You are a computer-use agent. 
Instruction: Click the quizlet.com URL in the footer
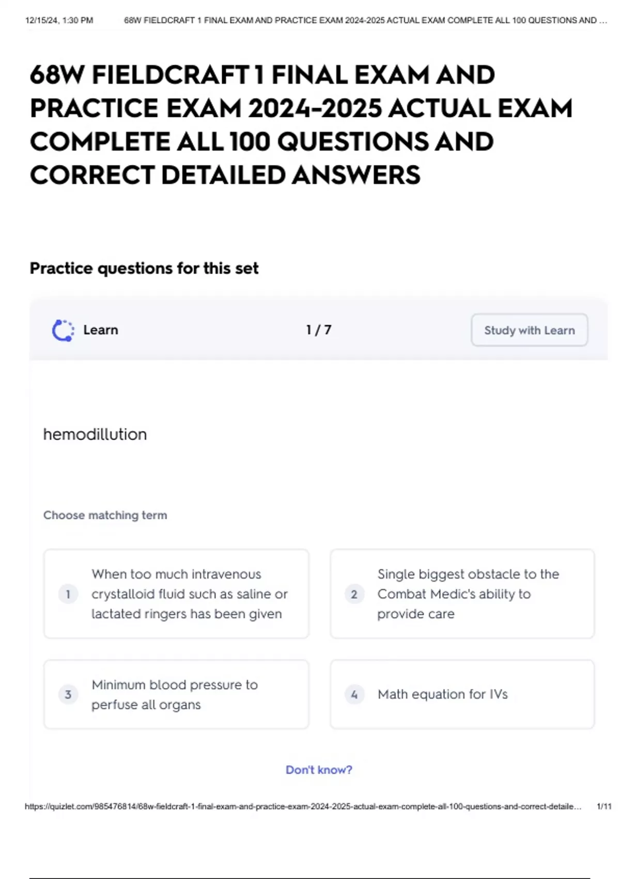[x=303, y=807]
